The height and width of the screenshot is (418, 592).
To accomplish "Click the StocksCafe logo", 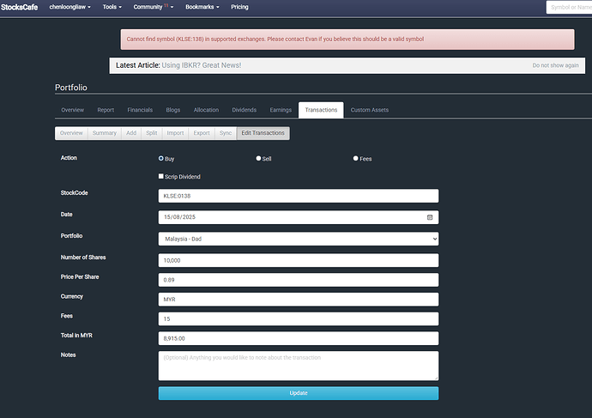I will (19, 7).
